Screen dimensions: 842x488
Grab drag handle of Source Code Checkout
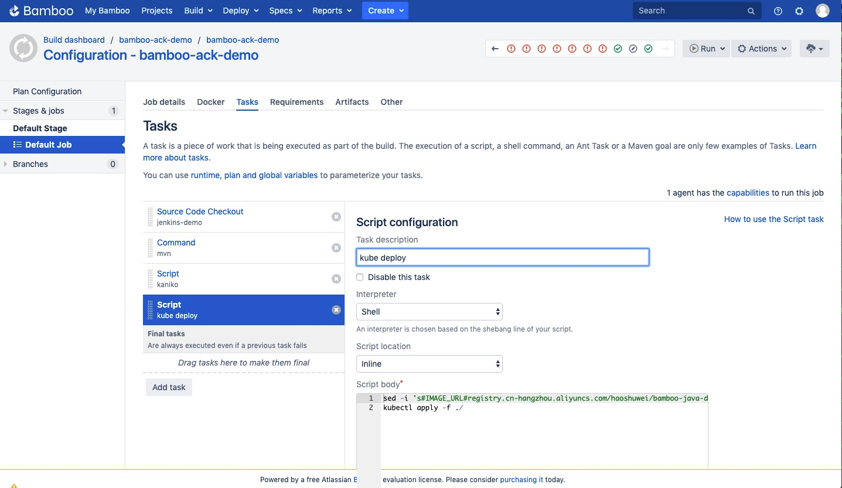(x=150, y=217)
